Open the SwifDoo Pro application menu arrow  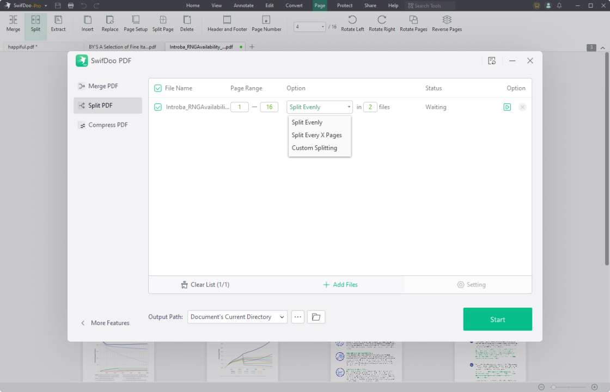[x=46, y=6]
